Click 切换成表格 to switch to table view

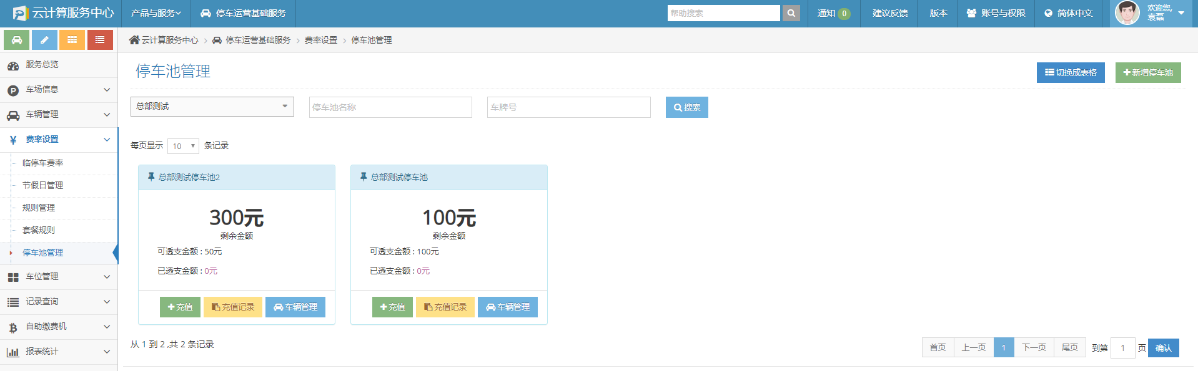pyautogui.click(x=1071, y=72)
